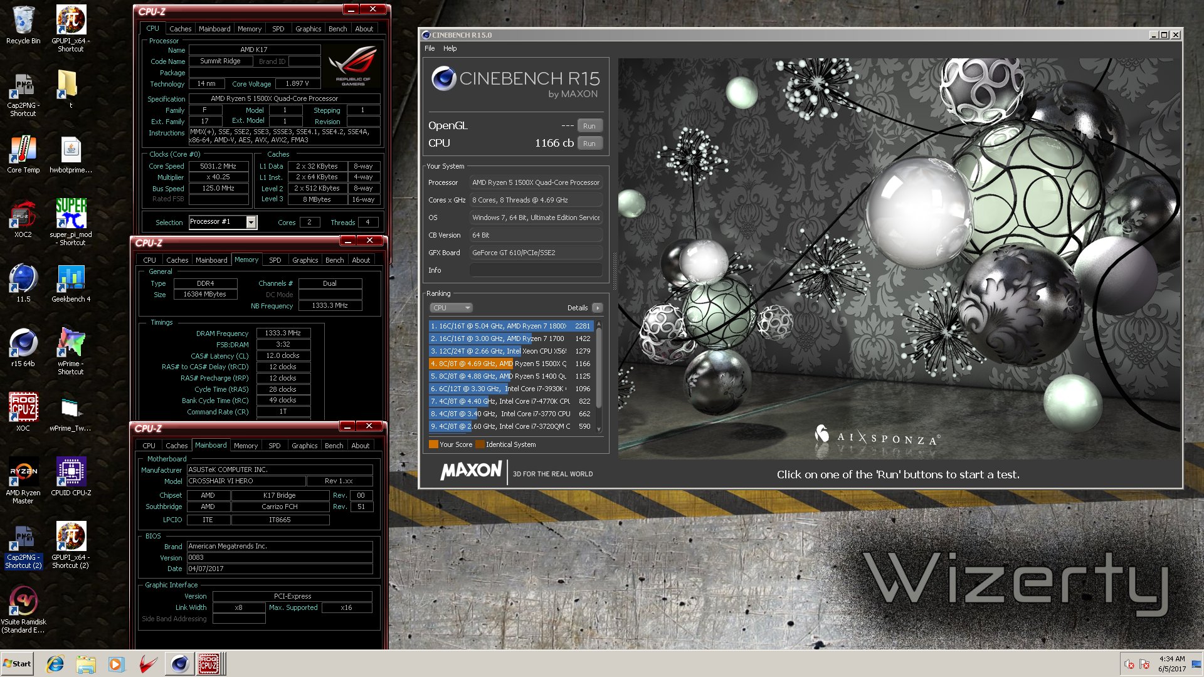Screen dimensions: 1204x677
Task: Launch the AMD Ryzen Master desktop icon
Action: (x=23, y=481)
